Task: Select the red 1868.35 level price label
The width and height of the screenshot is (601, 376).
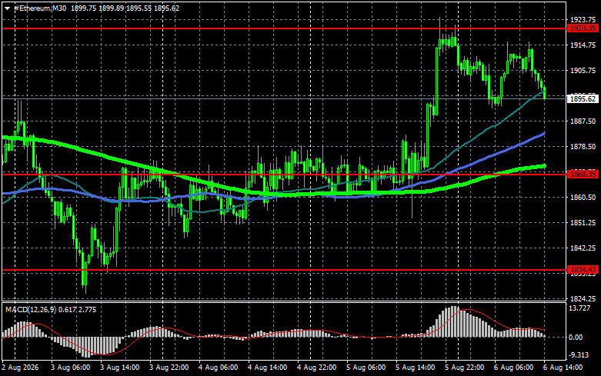Action: pyautogui.click(x=583, y=175)
